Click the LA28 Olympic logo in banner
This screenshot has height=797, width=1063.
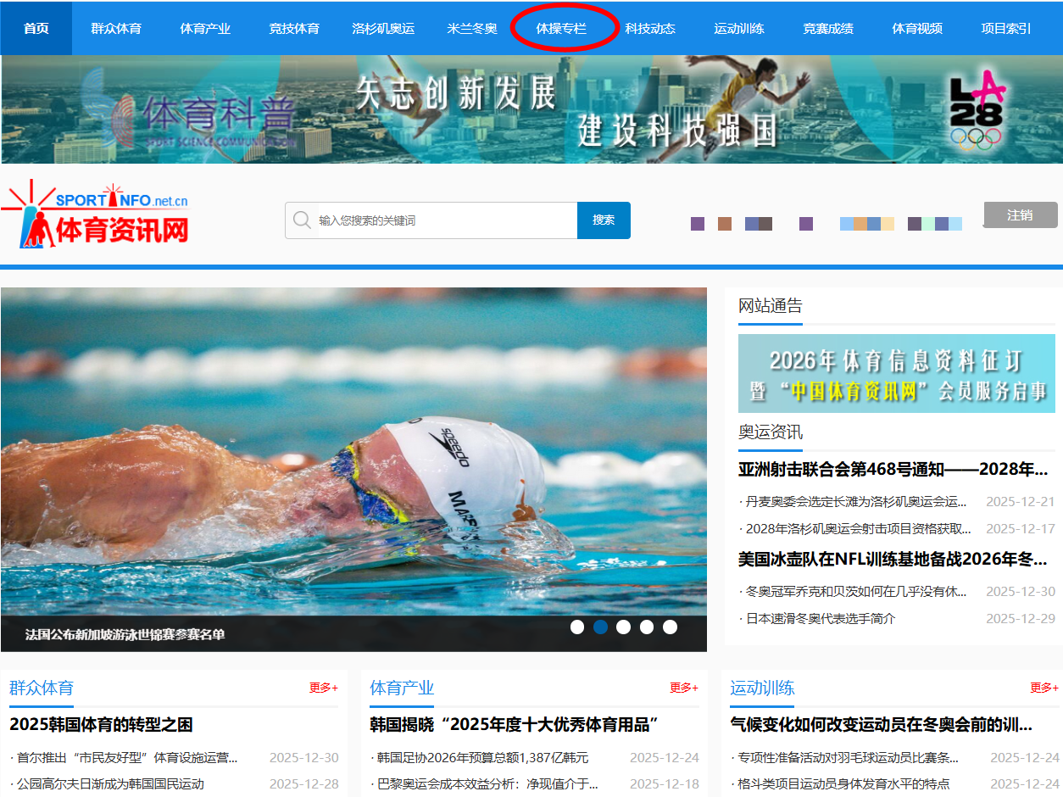coord(976,110)
